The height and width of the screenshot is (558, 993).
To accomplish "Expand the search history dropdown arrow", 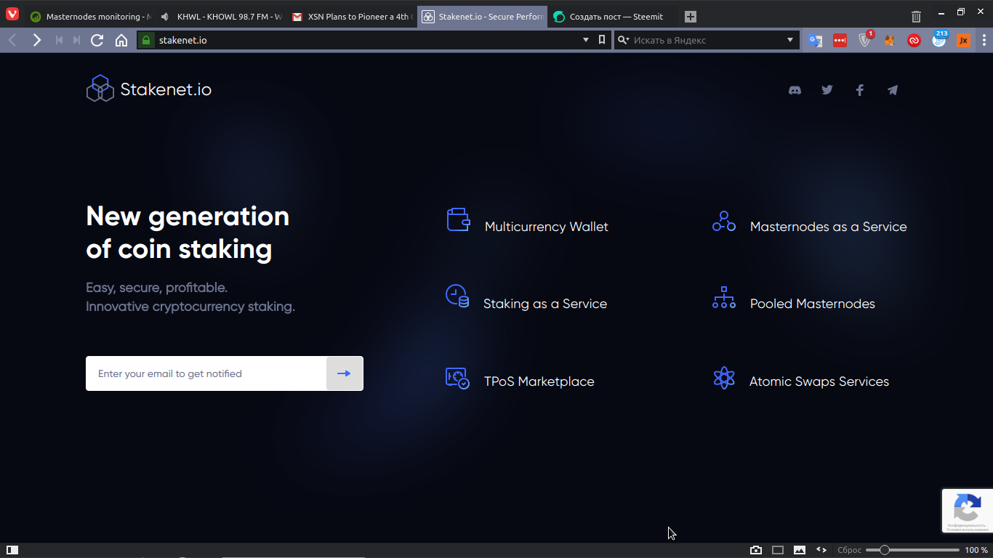I will pyautogui.click(x=790, y=40).
